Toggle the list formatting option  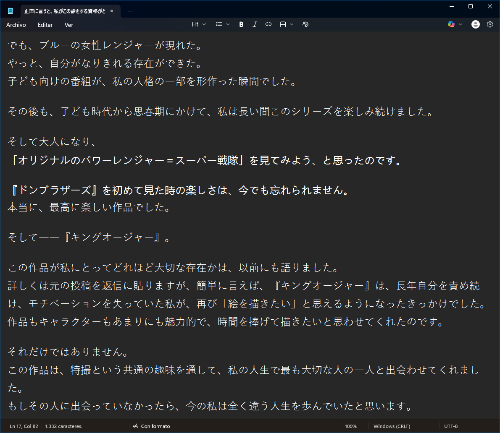219,24
